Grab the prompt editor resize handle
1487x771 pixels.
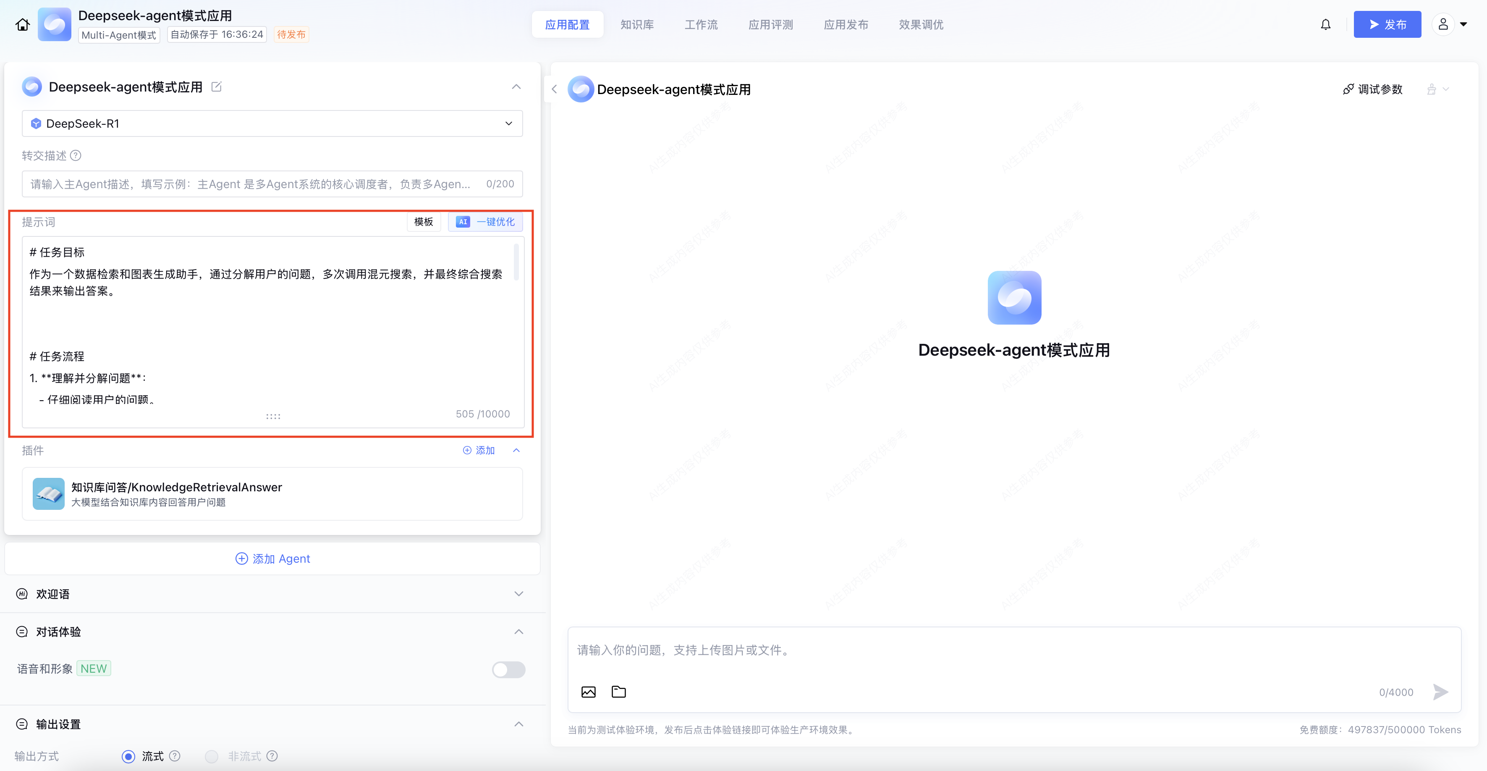coord(273,417)
